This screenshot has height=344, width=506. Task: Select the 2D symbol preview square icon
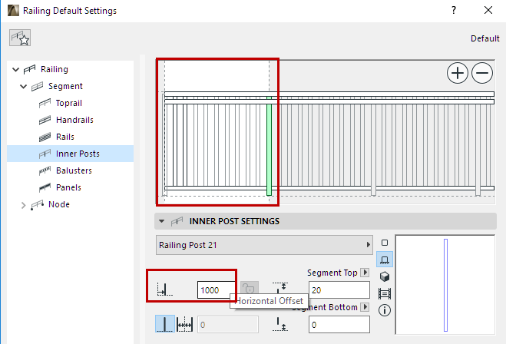click(385, 243)
